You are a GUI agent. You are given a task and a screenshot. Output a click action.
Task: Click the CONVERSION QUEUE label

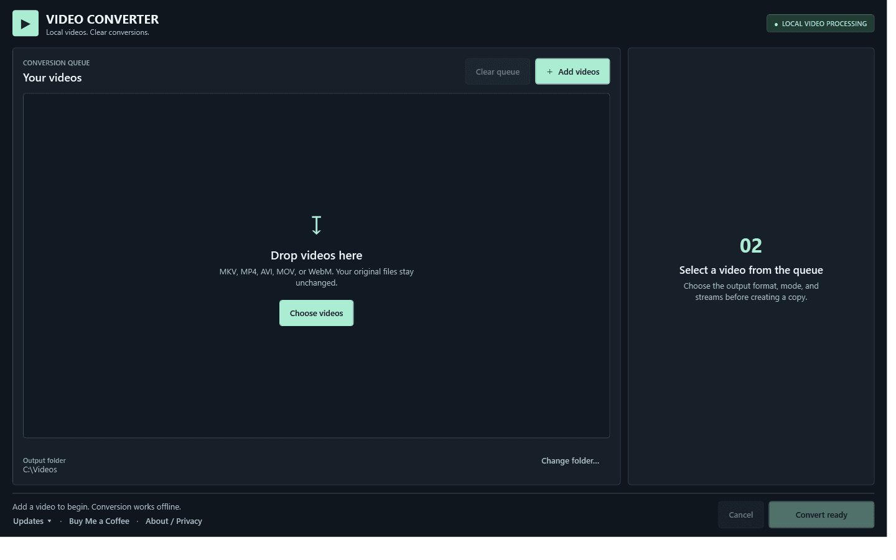56,63
